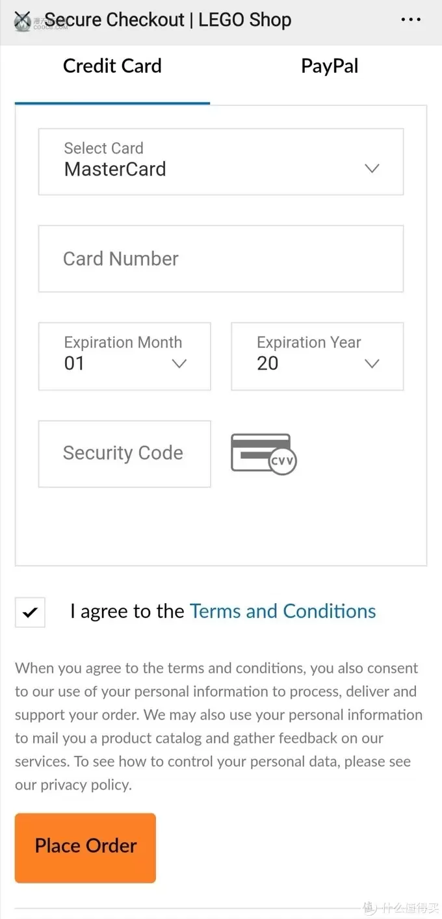Uncheck the Terms and Conditions agreement checkbox
The image size is (442, 919).
click(x=30, y=612)
